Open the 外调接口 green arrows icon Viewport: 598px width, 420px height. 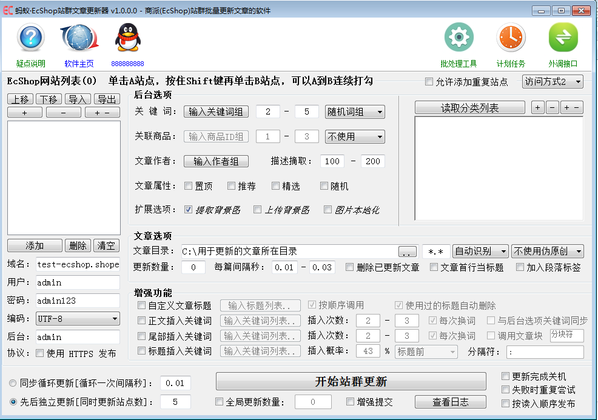click(x=563, y=38)
